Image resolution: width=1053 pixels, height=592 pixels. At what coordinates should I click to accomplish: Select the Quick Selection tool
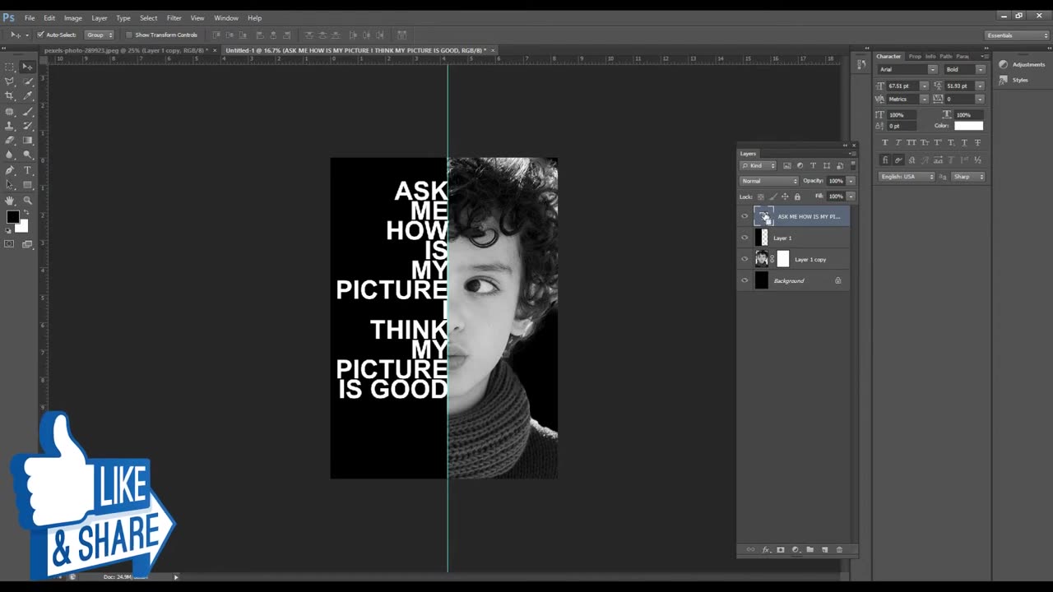pyautogui.click(x=27, y=81)
